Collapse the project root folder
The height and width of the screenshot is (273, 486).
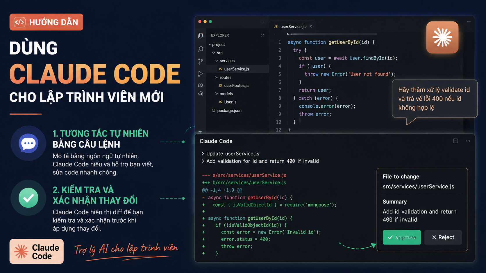pyautogui.click(x=210, y=45)
